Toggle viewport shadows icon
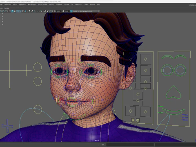The height and width of the screenshot is (147, 196). point(25,11)
